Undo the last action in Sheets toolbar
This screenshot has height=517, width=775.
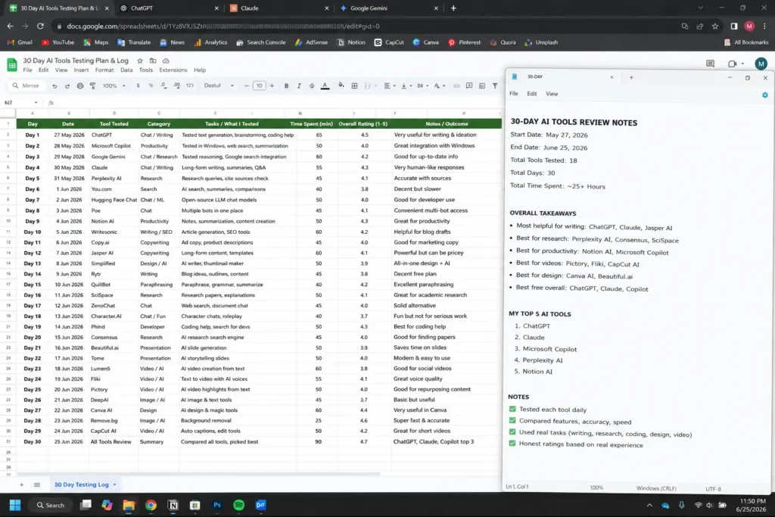[54, 86]
